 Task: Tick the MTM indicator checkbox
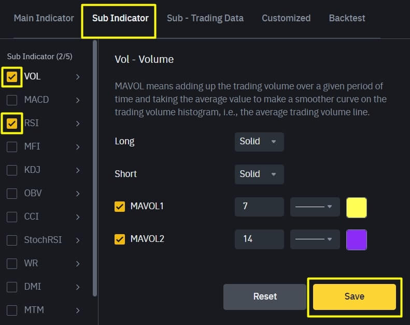(12, 310)
